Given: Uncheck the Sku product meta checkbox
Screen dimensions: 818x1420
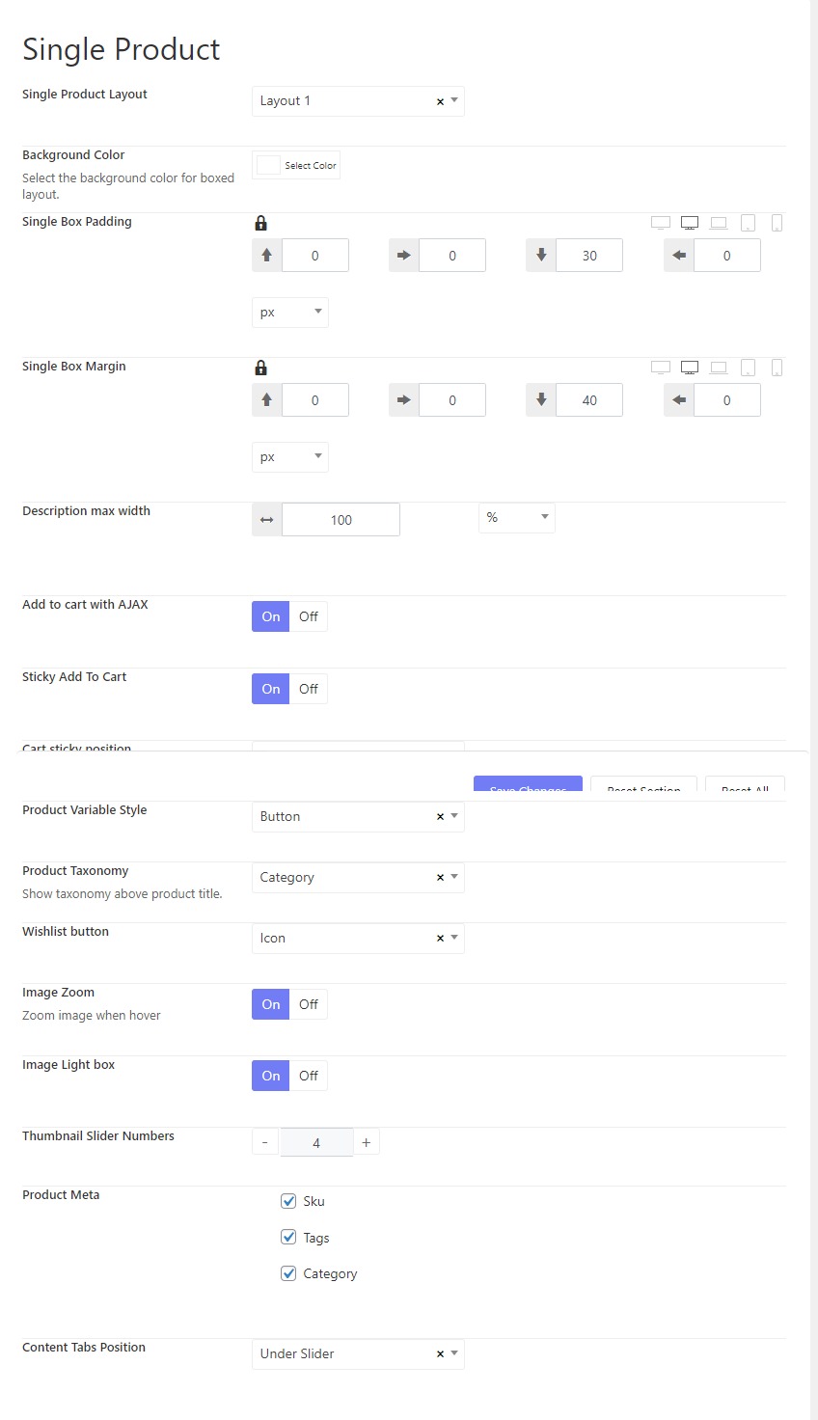Looking at the screenshot, I should tap(288, 1201).
